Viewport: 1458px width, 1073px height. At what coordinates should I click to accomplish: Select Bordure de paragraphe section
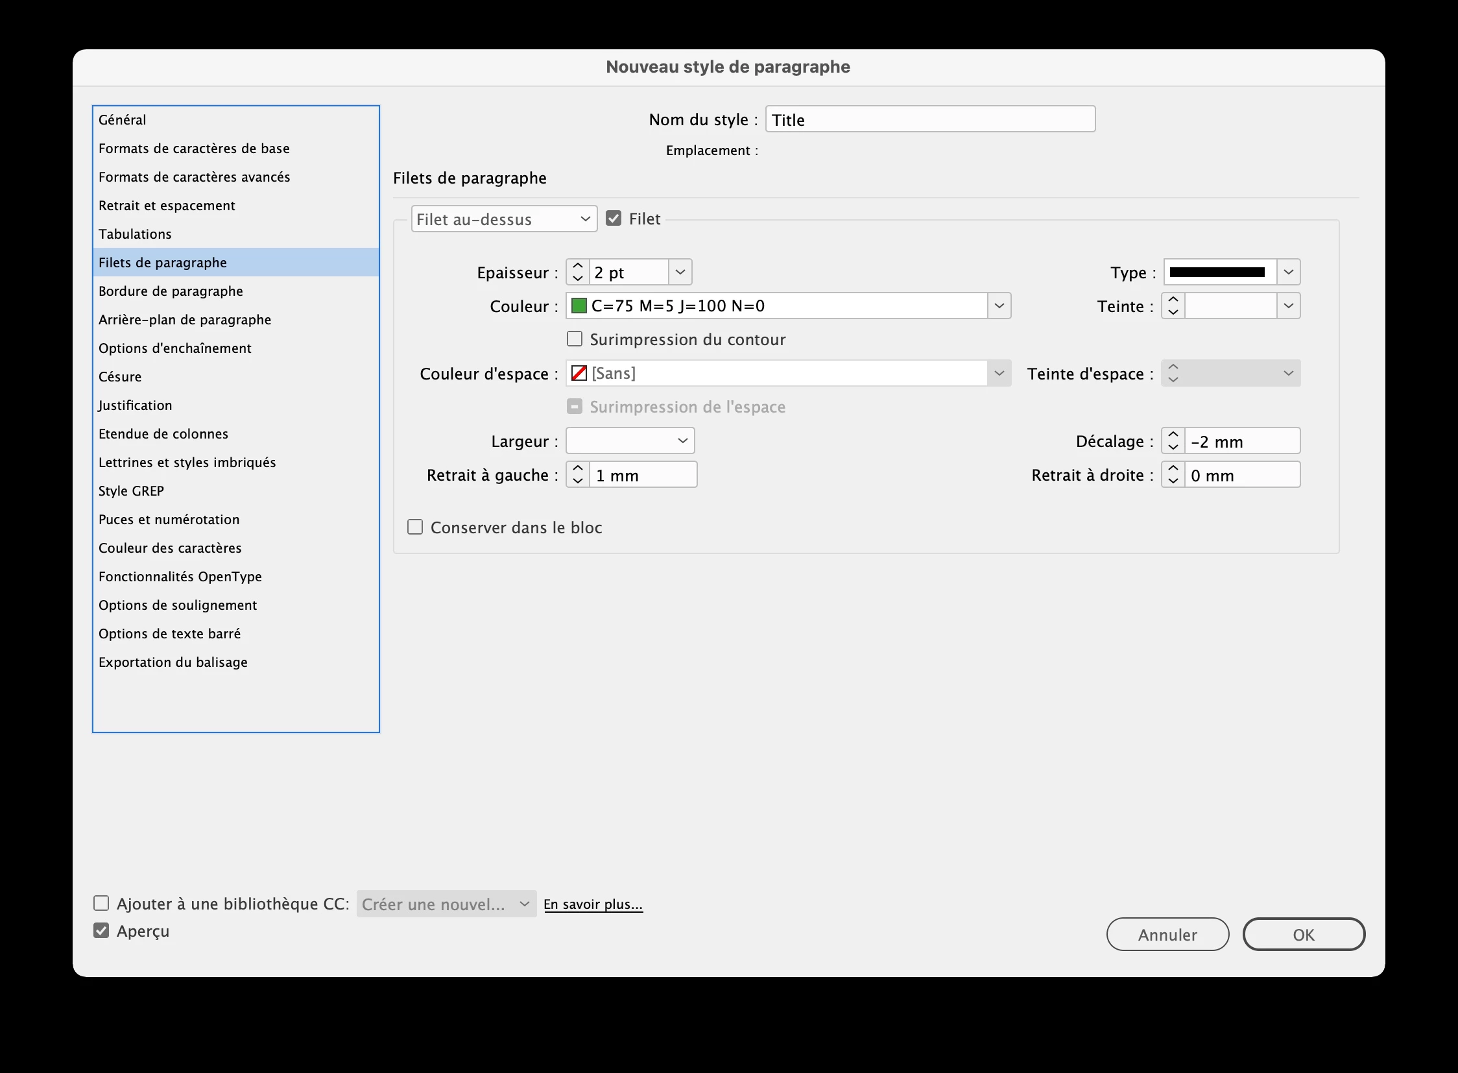[x=171, y=291]
